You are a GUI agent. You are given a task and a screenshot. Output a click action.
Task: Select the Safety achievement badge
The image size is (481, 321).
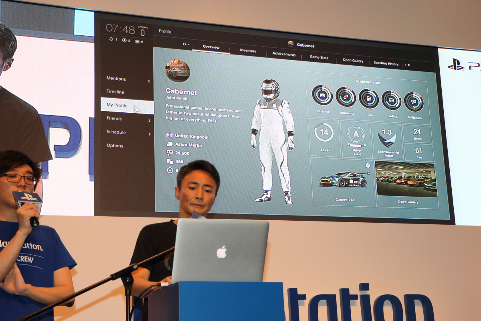click(391, 100)
